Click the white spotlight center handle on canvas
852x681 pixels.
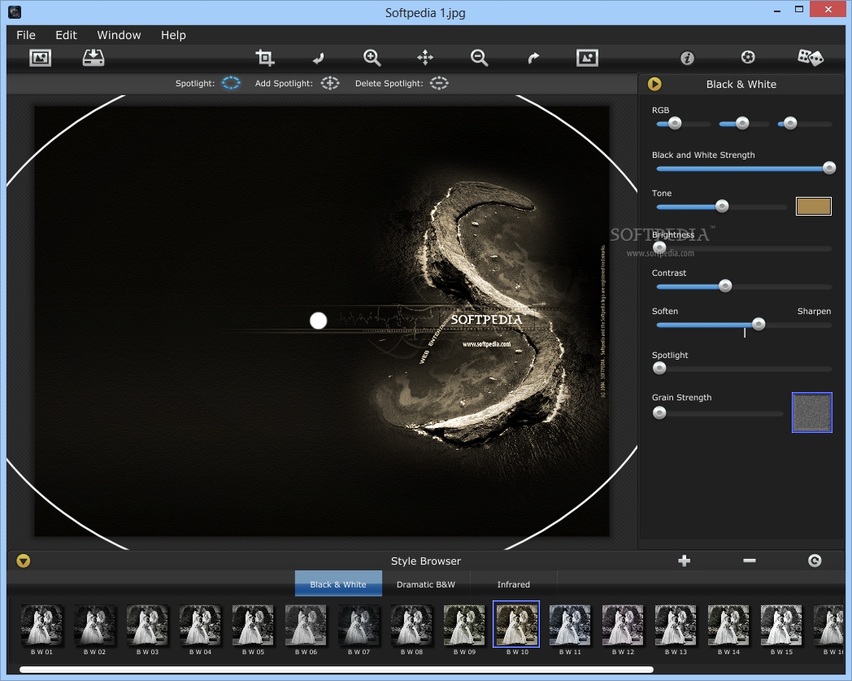[x=319, y=321]
